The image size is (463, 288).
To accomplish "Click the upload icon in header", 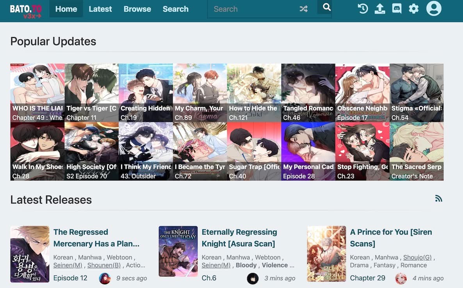I will coord(379,9).
